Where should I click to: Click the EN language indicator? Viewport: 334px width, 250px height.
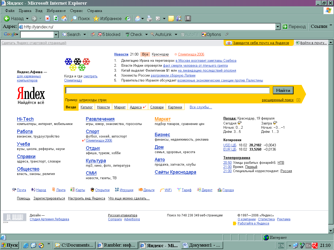(x=281, y=245)
